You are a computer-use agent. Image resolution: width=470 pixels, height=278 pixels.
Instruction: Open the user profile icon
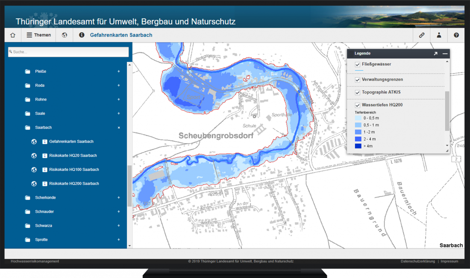point(439,35)
